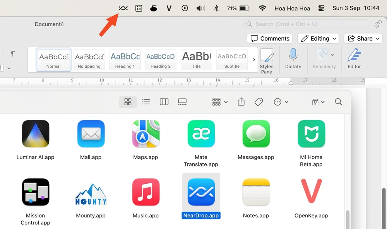Click the tag icon in Finder toolbar
This screenshot has width=387, height=229.
point(259,102)
